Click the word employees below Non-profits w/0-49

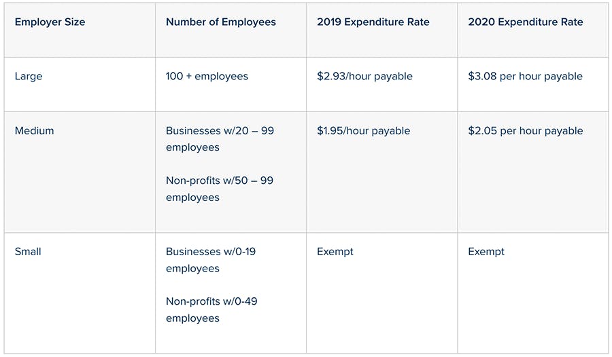(192, 318)
